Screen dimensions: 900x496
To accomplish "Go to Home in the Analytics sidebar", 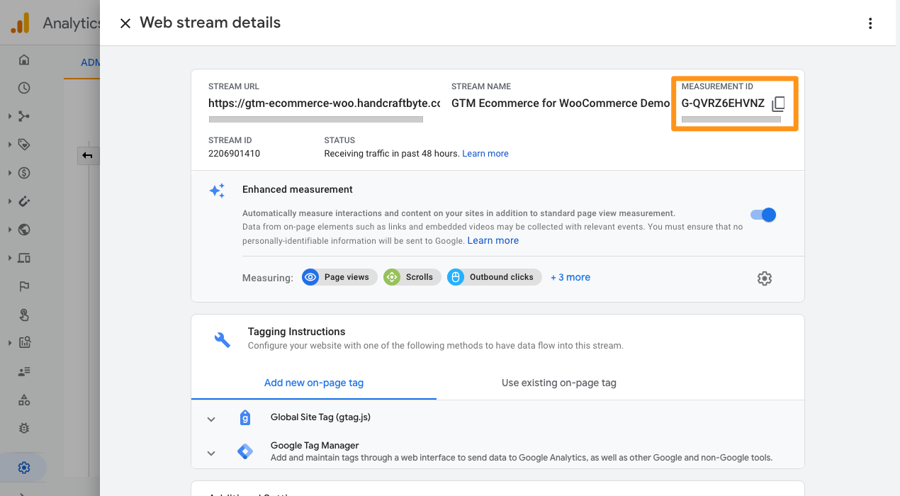I will click(x=24, y=60).
